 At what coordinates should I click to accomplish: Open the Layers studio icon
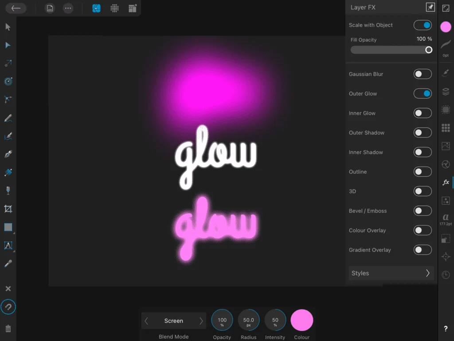[x=446, y=92]
